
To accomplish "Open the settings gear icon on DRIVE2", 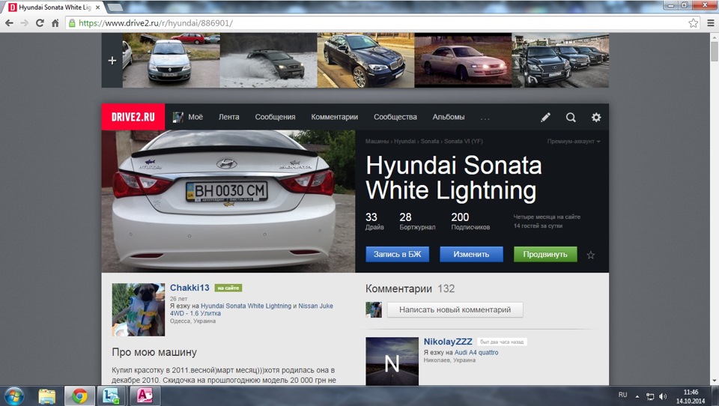I will coord(595,118).
